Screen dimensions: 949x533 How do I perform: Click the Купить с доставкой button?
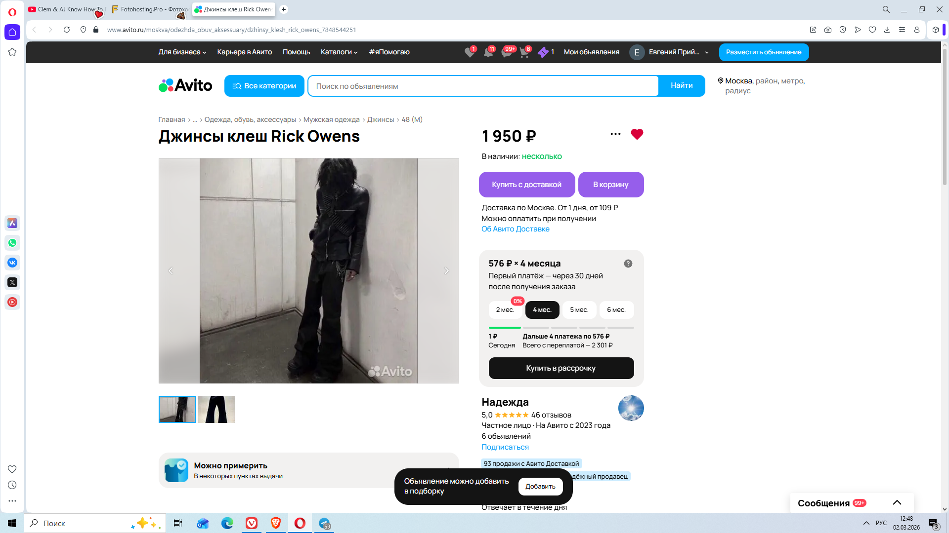click(526, 185)
